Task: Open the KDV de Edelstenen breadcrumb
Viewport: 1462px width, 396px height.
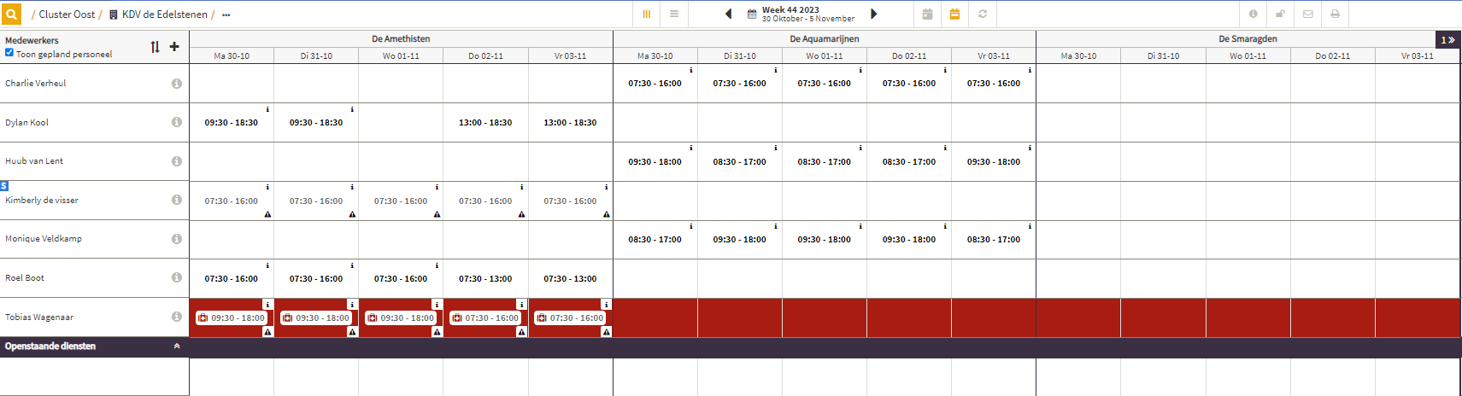Action: click(158, 15)
